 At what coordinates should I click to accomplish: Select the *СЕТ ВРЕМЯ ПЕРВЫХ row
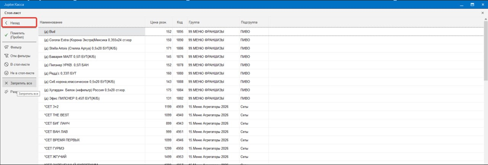pyautogui.click(x=261, y=140)
